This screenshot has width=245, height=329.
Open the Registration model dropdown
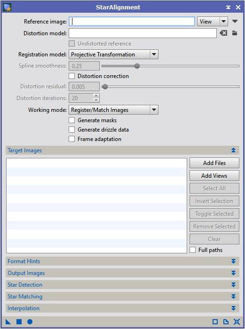[x=114, y=55]
